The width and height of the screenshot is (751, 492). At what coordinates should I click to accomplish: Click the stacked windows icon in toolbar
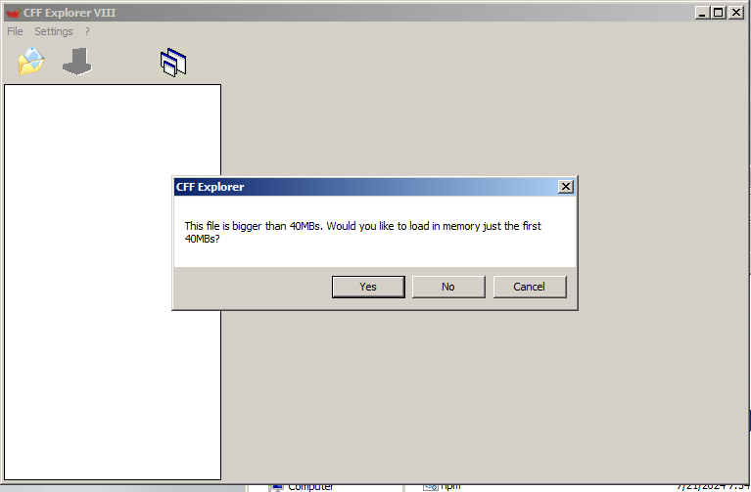[x=173, y=63]
